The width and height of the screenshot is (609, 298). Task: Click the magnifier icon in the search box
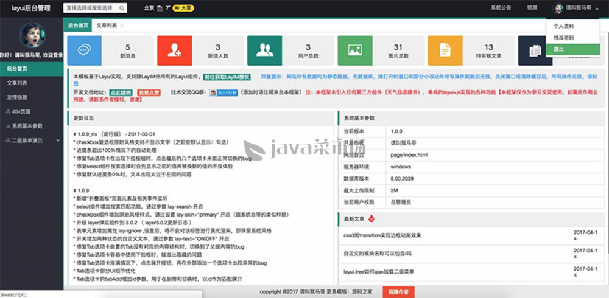click(122, 9)
